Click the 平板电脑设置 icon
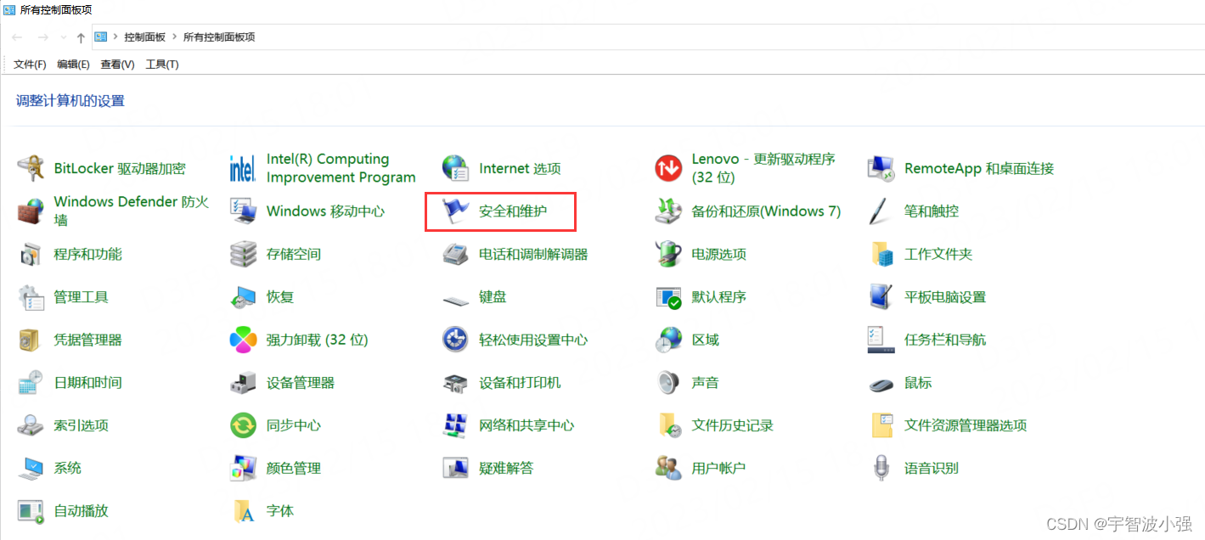The image size is (1205, 540). 881,297
